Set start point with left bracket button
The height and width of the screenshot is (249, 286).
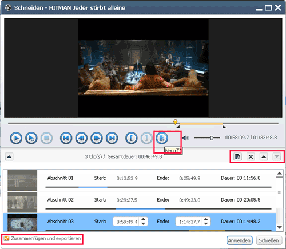coord(132,138)
